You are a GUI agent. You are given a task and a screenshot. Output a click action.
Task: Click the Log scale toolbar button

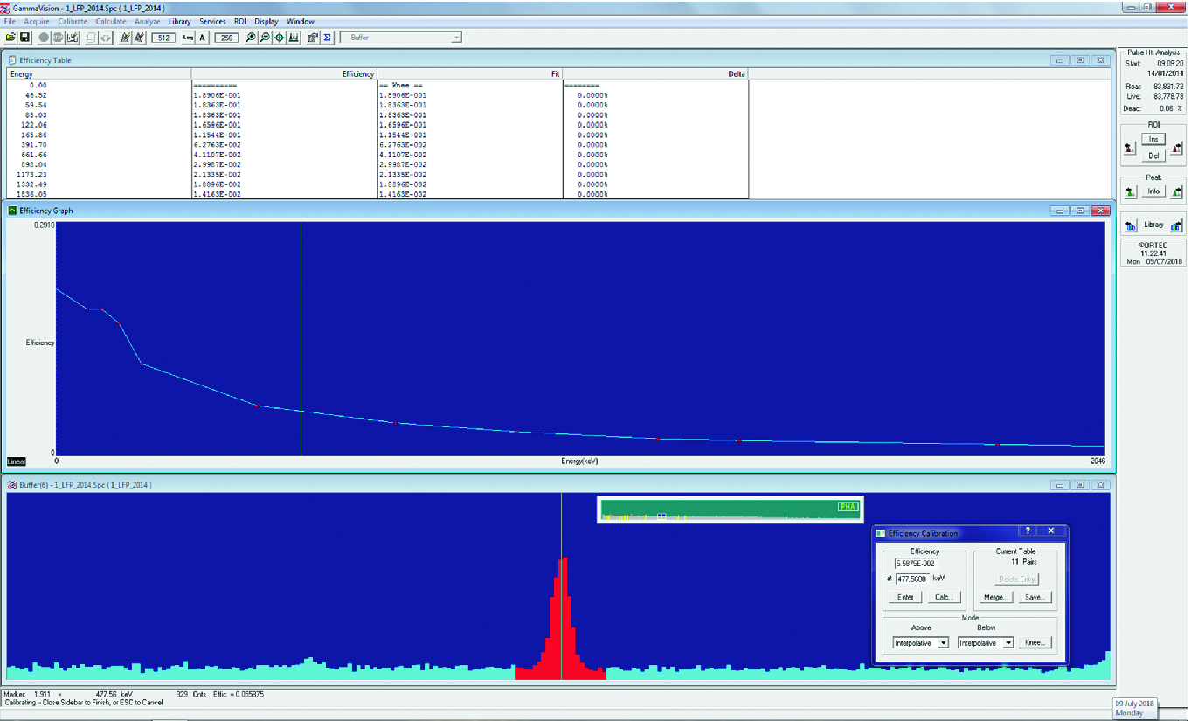coord(188,38)
